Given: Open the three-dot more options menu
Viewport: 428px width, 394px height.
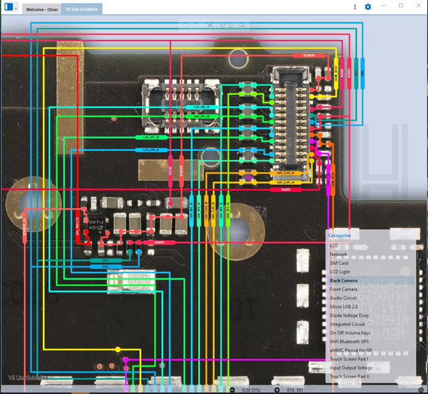Looking at the screenshot, I should click(x=355, y=7).
